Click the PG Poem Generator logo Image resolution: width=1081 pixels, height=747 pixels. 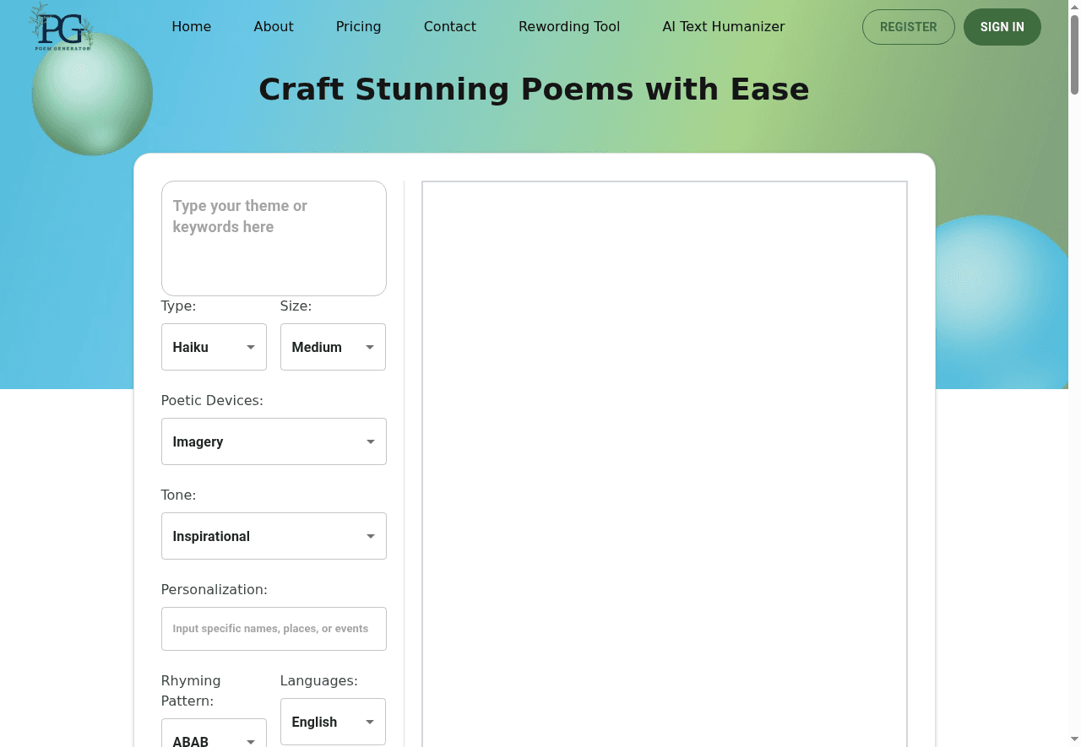point(60,27)
